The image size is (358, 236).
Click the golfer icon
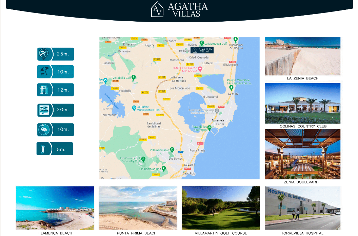click(x=43, y=149)
